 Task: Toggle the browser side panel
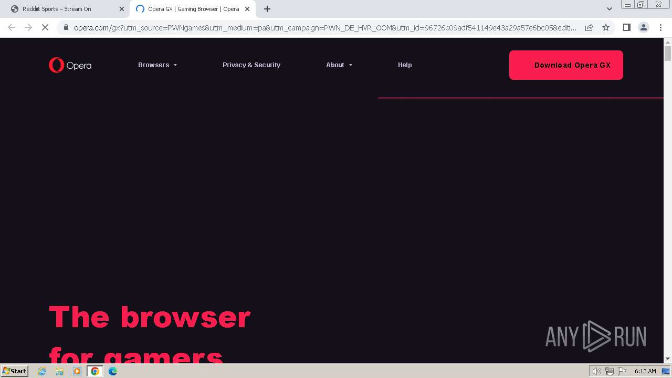click(626, 27)
